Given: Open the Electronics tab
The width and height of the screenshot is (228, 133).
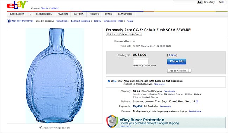Looking at the screenshot, I should click(44, 14).
